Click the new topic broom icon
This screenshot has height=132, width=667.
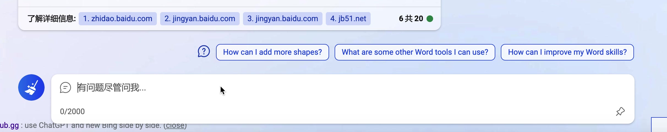point(31,87)
